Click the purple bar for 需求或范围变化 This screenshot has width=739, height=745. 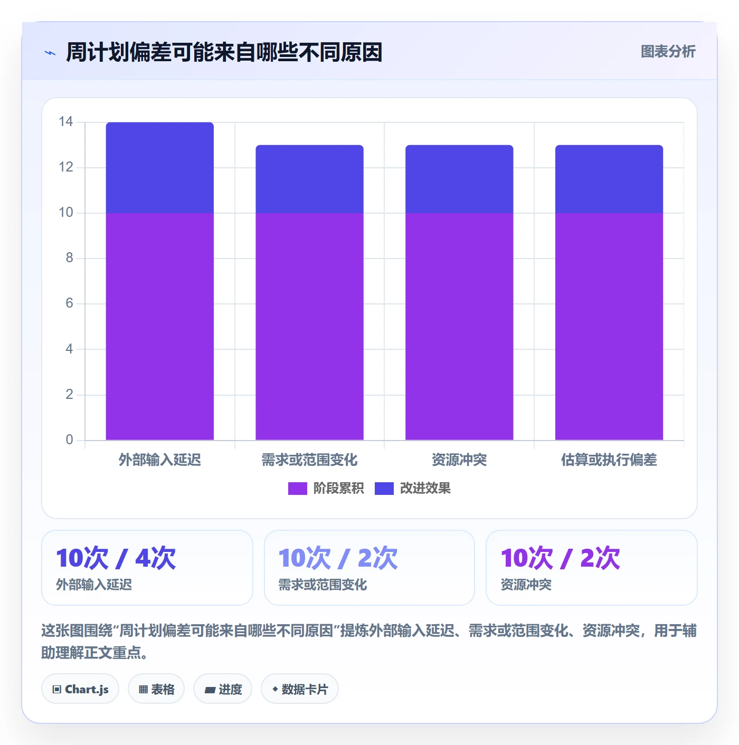(310, 327)
